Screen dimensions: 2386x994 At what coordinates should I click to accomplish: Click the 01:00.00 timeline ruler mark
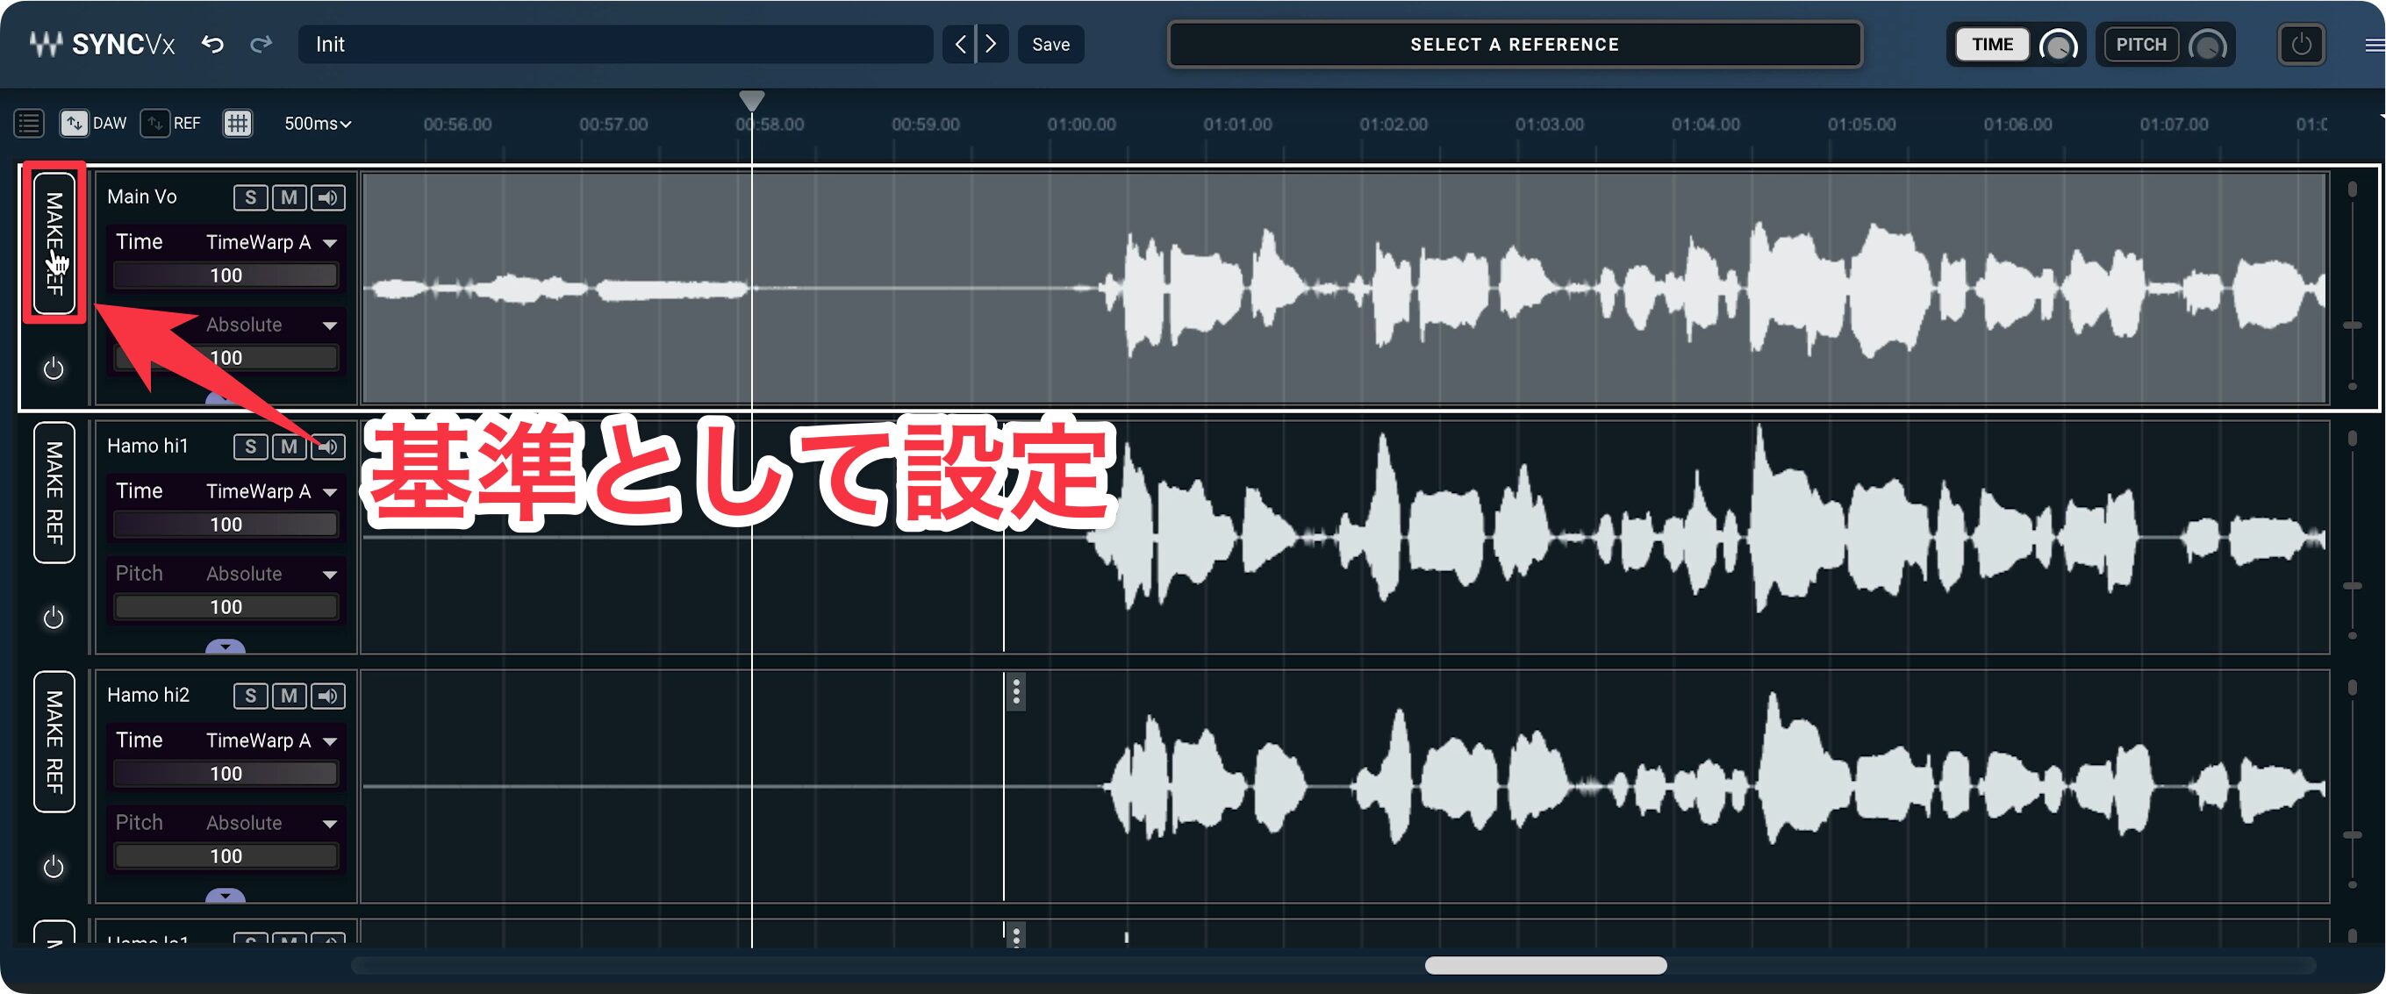click(x=1082, y=124)
